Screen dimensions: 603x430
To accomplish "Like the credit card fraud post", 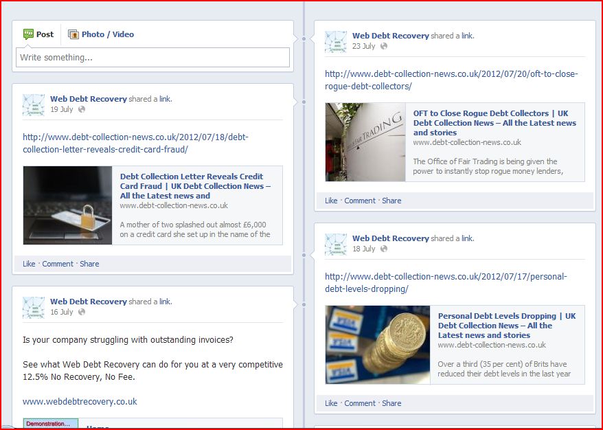I will [29, 264].
